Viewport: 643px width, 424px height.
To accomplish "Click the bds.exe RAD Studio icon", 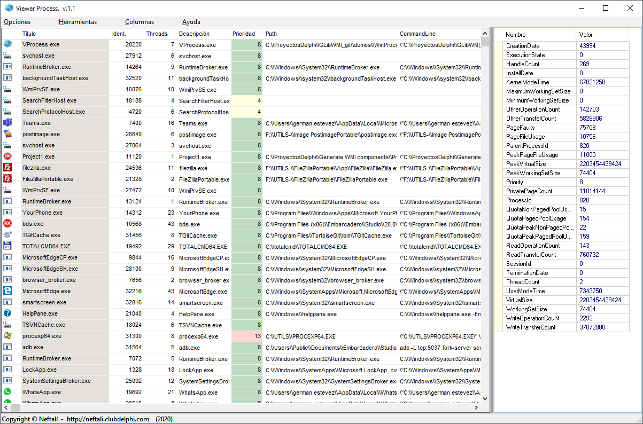I will tap(7, 224).
